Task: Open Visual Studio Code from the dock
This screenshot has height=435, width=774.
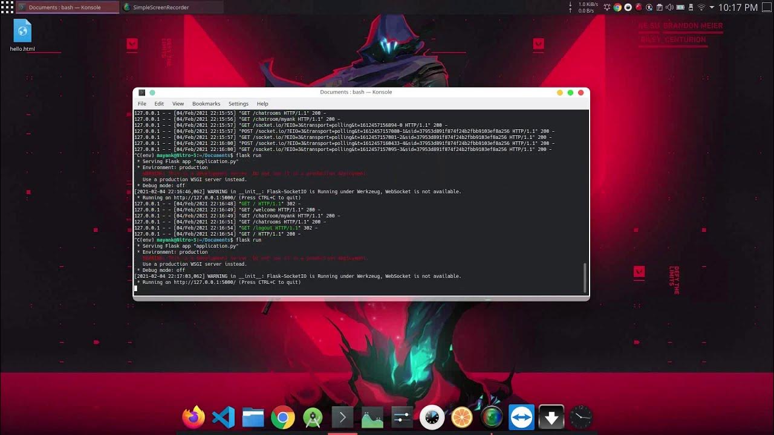Action: pyautogui.click(x=223, y=417)
